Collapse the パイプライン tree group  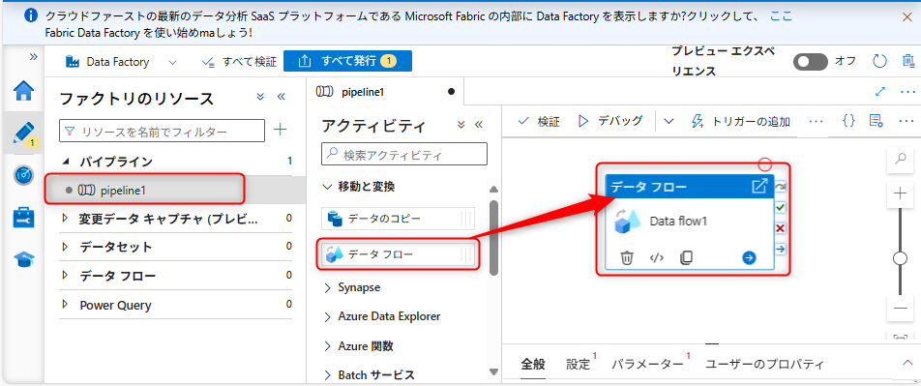(x=65, y=161)
